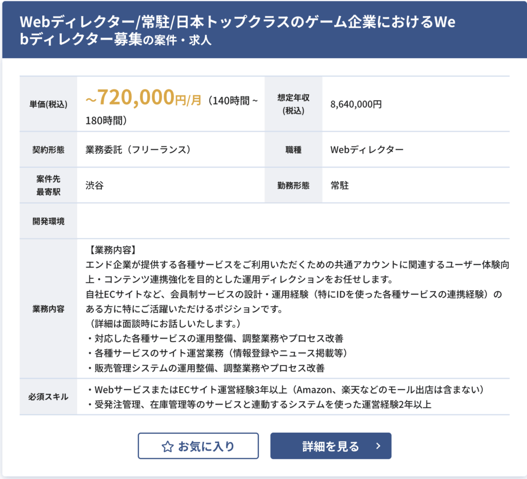Click the 必須スキル row label

coord(48,397)
